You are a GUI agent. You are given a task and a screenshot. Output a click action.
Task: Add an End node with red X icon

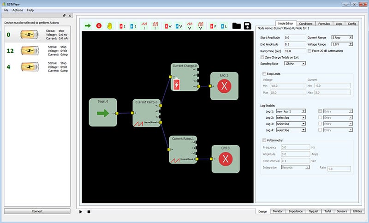pyautogui.click(x=99, y=26)
